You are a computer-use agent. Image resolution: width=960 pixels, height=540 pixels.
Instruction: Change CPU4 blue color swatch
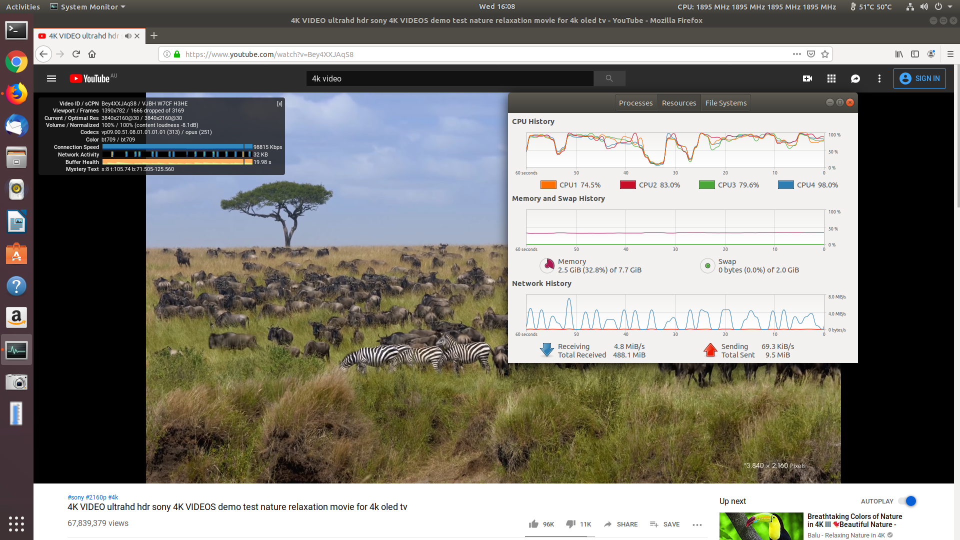pos(786,185)
